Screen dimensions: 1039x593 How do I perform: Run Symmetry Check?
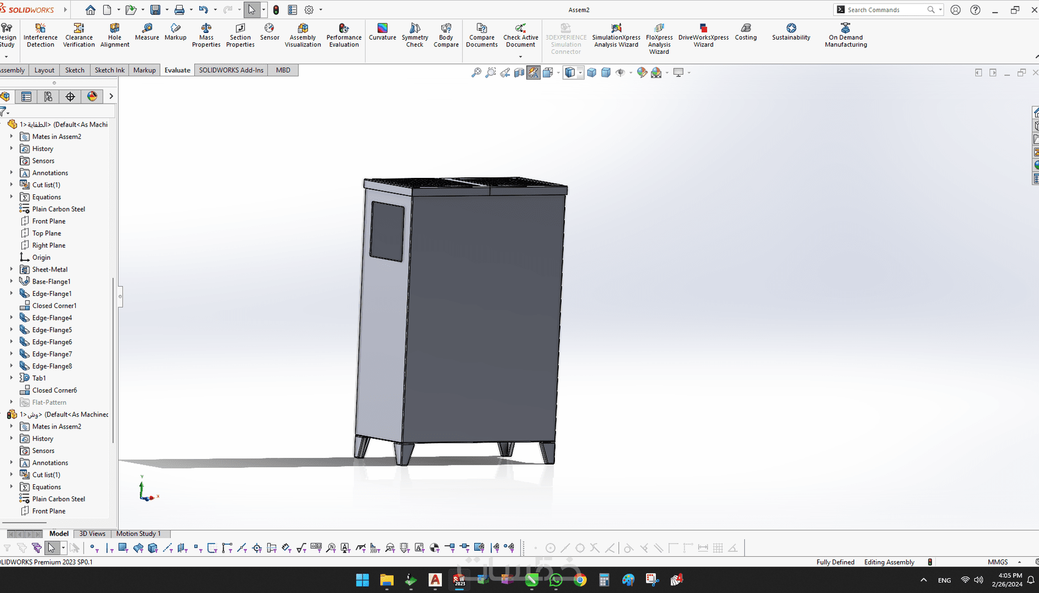[x=414, y=35]
